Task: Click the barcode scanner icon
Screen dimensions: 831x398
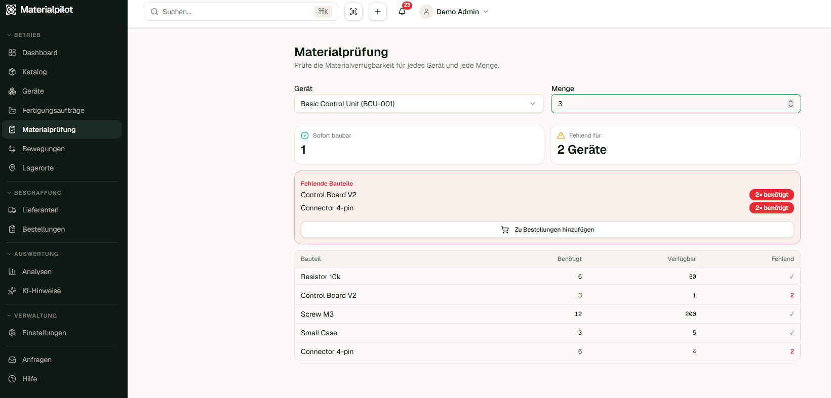Action: (x=353, y=12)
